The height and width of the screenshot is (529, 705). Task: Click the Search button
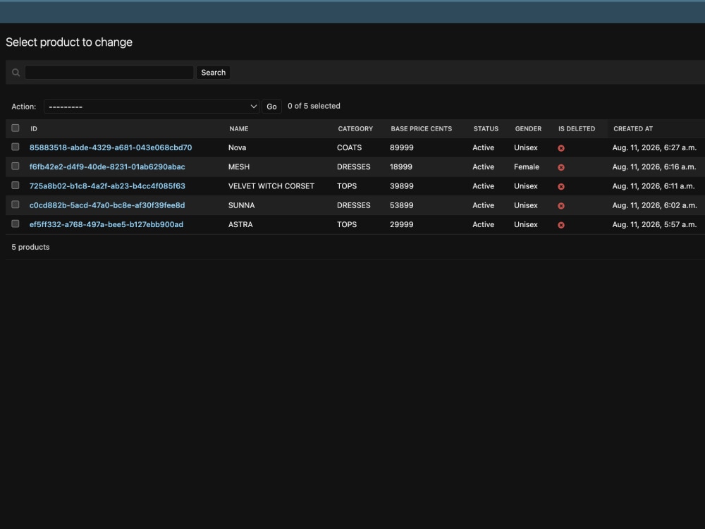tap(213, 73)
